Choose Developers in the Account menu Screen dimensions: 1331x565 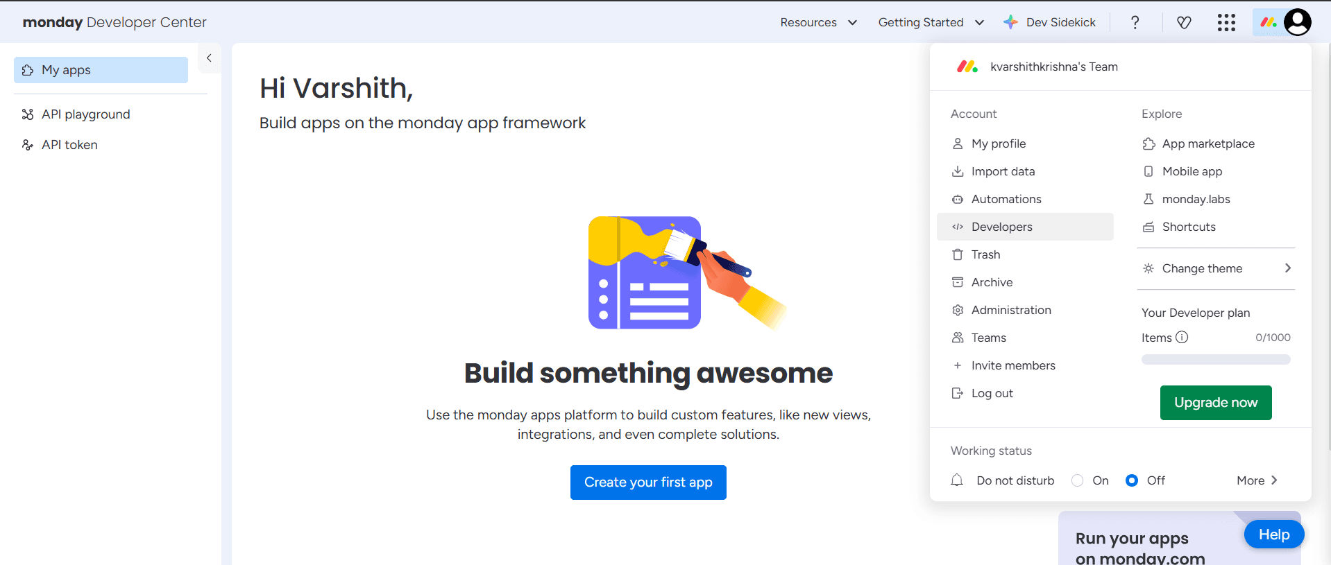1025,227
